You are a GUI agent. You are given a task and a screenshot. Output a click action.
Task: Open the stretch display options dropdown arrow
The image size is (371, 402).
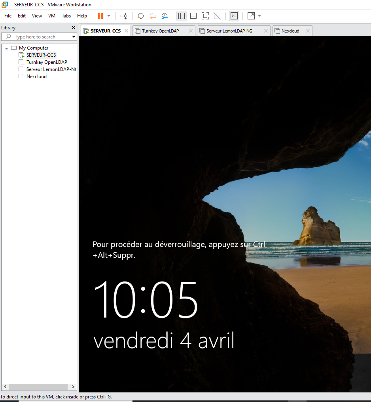coord(259,16)
